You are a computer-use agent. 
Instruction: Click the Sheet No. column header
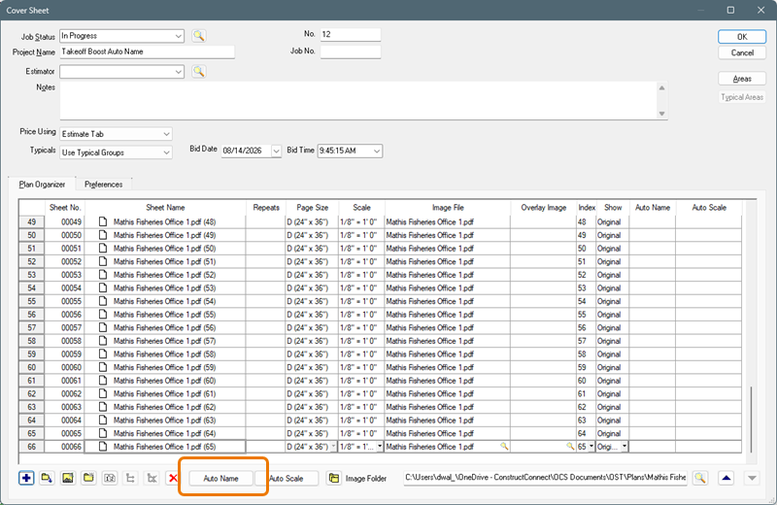click(x=65, y=208)
